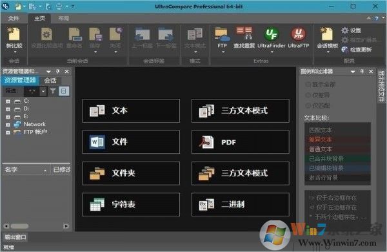Click the 保存 save session icon
The width and height of the screenshot is (387, 252).
click(95, 34)
